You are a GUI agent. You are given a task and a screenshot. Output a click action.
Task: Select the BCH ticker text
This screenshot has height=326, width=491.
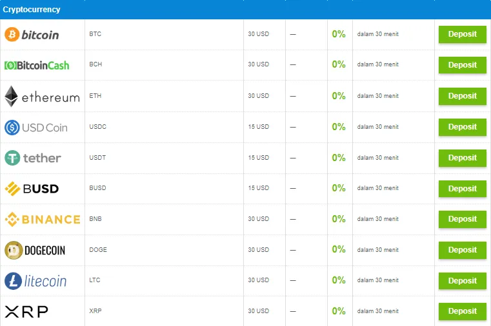tap(95, 64)
